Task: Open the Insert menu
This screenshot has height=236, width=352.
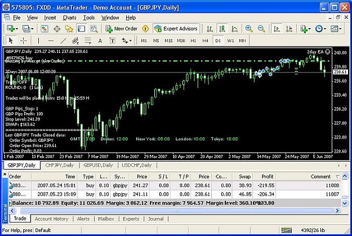Action: pyautogui.click(x=50, y=17)
